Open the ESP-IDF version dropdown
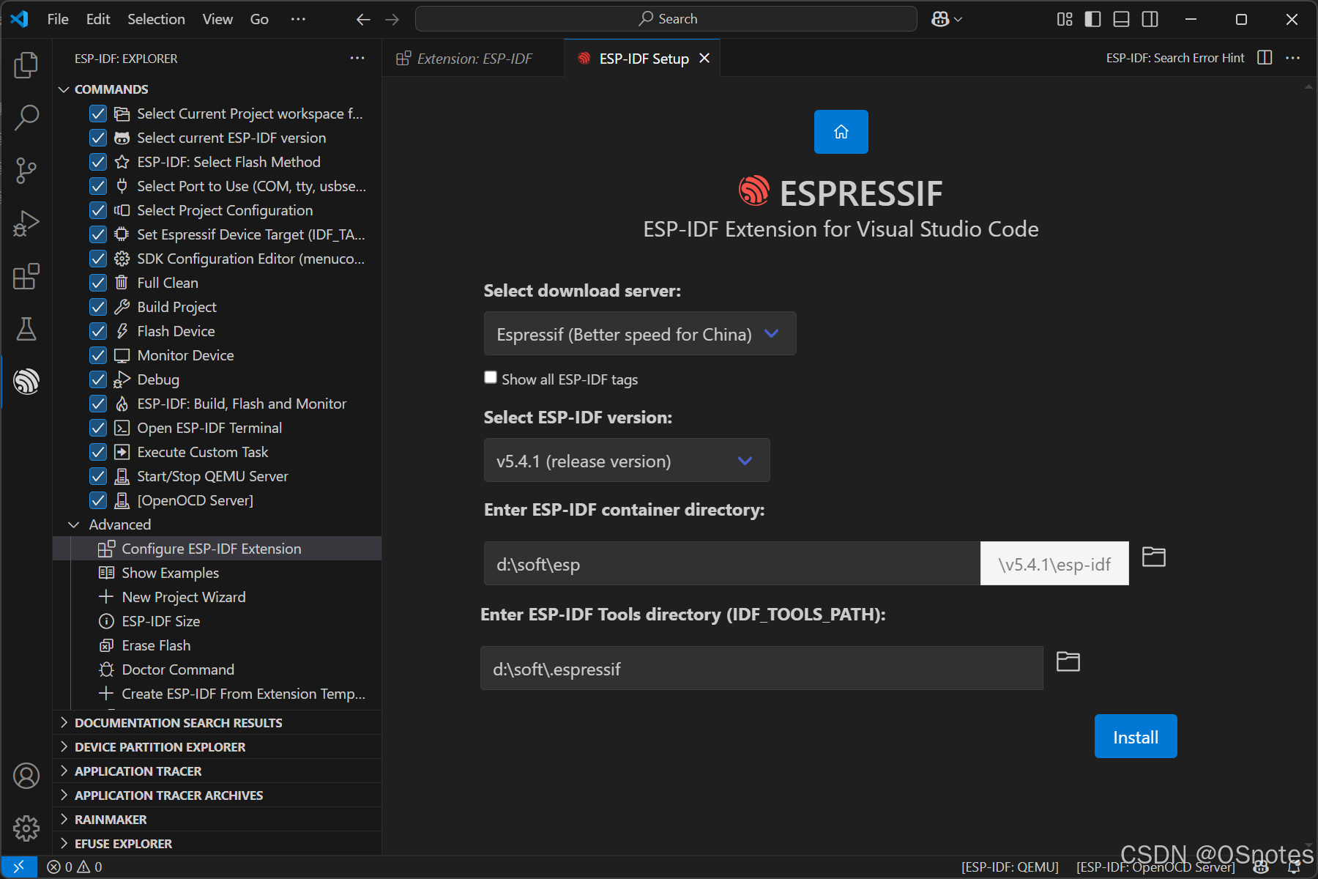 626,461
